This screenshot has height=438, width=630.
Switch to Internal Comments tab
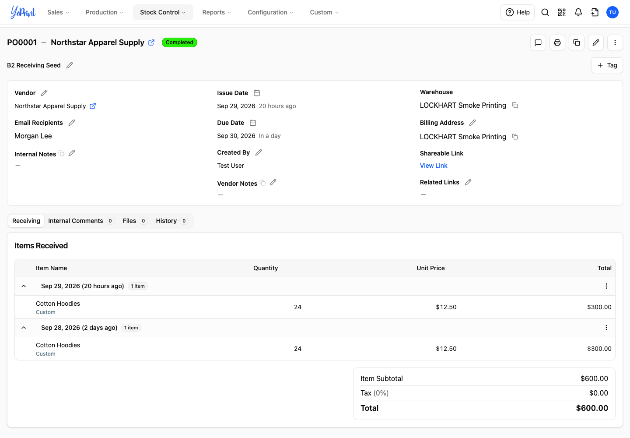81,221
